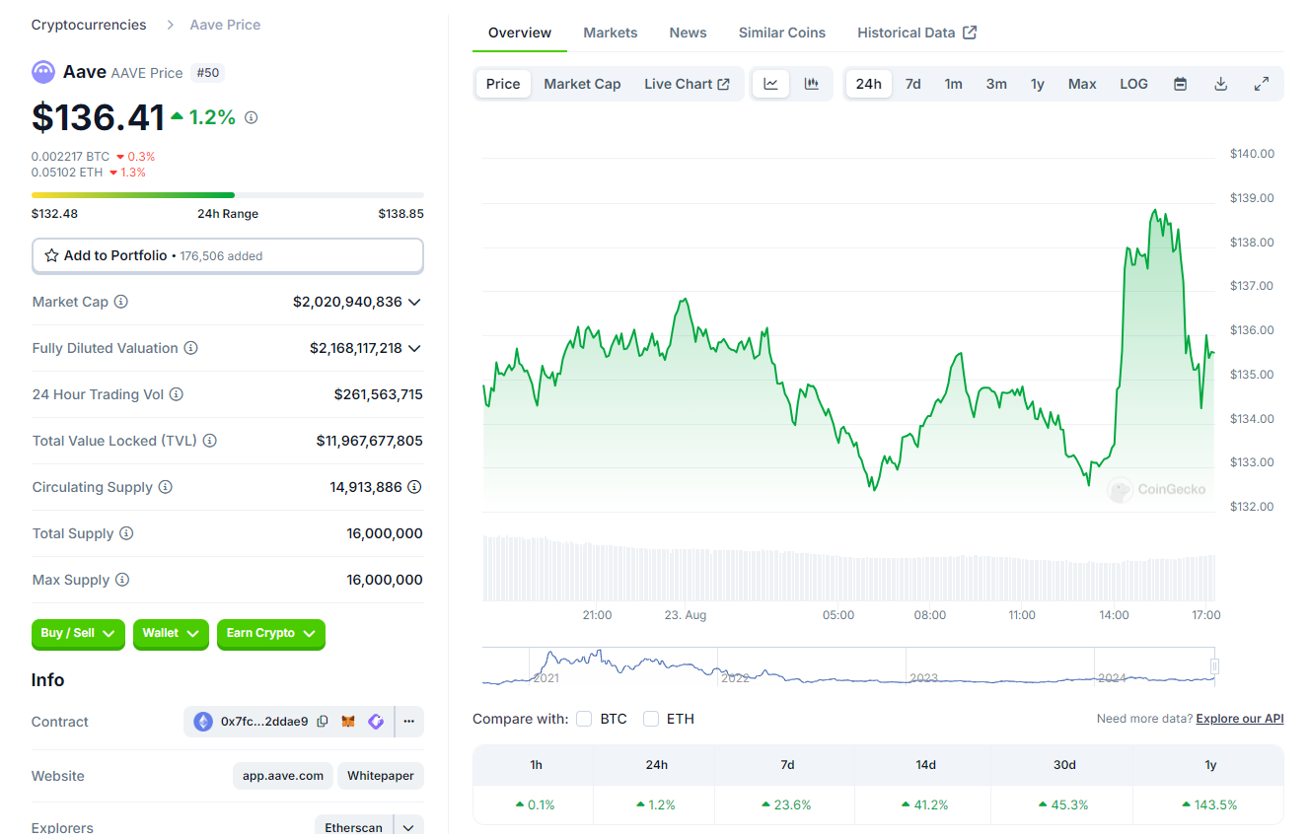Click the purple wallet icon after MetaMask
The image size is (1309, 838).
tap(375, 722)
